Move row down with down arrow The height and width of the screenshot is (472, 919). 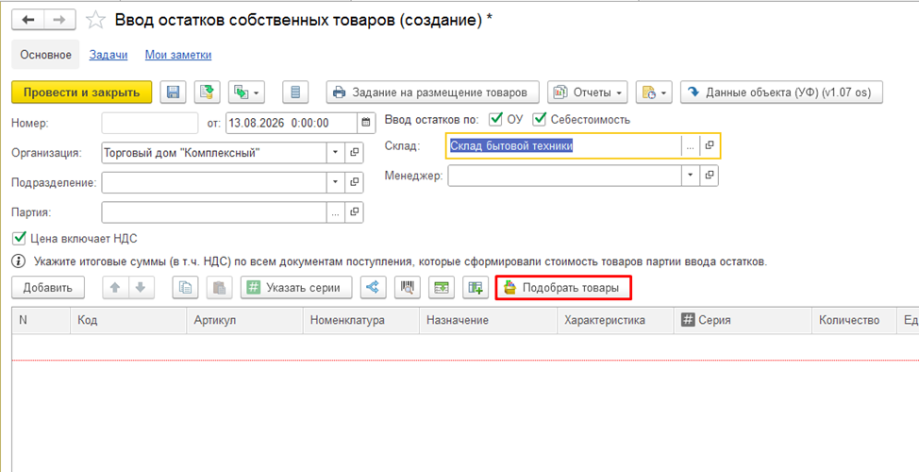tap(141, 287)
